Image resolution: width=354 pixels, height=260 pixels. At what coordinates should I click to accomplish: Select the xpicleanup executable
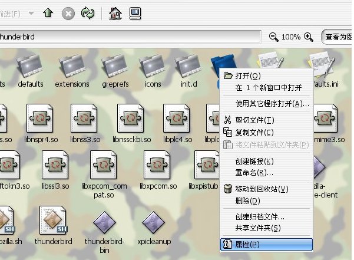[x=154, y=228]
